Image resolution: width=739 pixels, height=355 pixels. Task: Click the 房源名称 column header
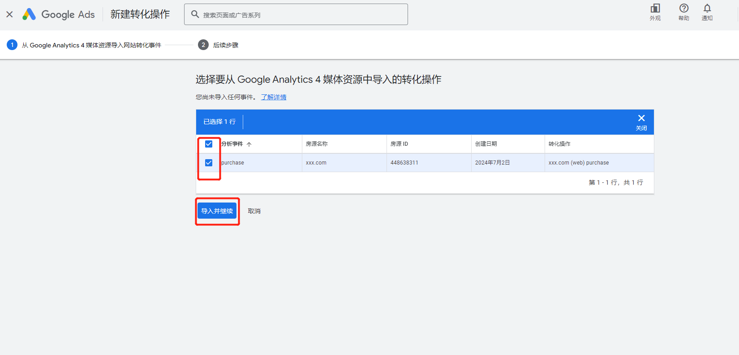[x=317, y=144]
